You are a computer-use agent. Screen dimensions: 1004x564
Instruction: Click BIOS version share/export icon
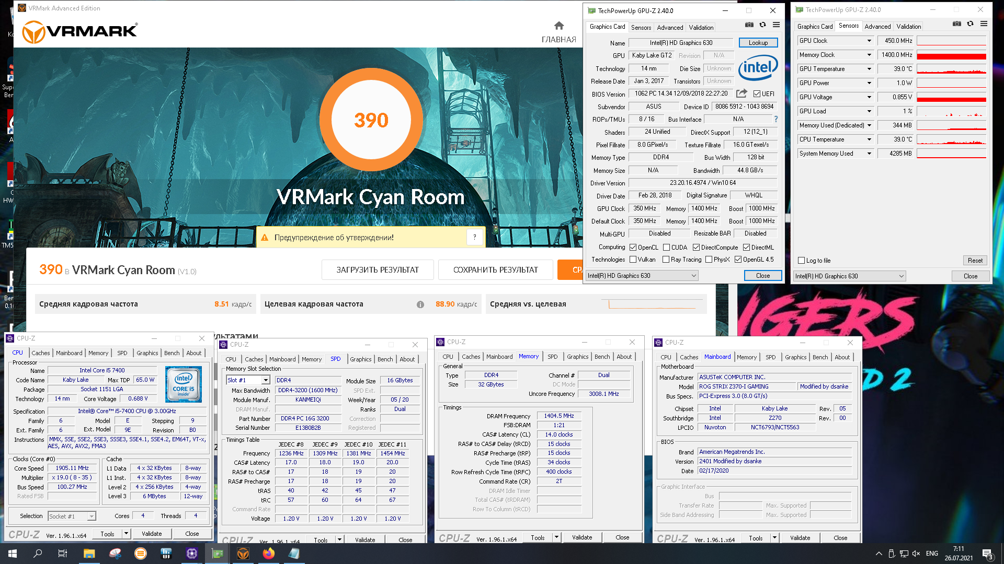741,93
